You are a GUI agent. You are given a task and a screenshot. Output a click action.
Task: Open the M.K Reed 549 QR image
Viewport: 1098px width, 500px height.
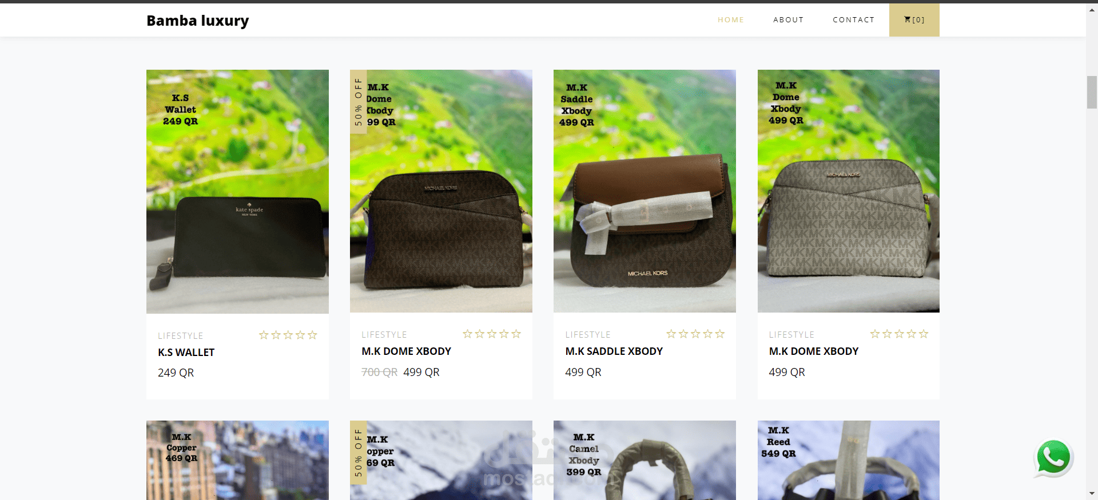tap(849, 461)
